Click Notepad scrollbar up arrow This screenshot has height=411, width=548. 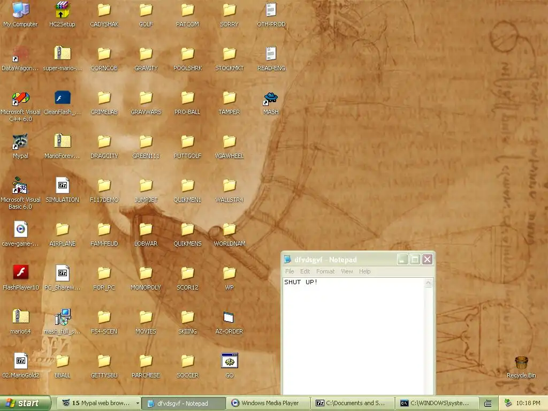[x=429, y=283]
